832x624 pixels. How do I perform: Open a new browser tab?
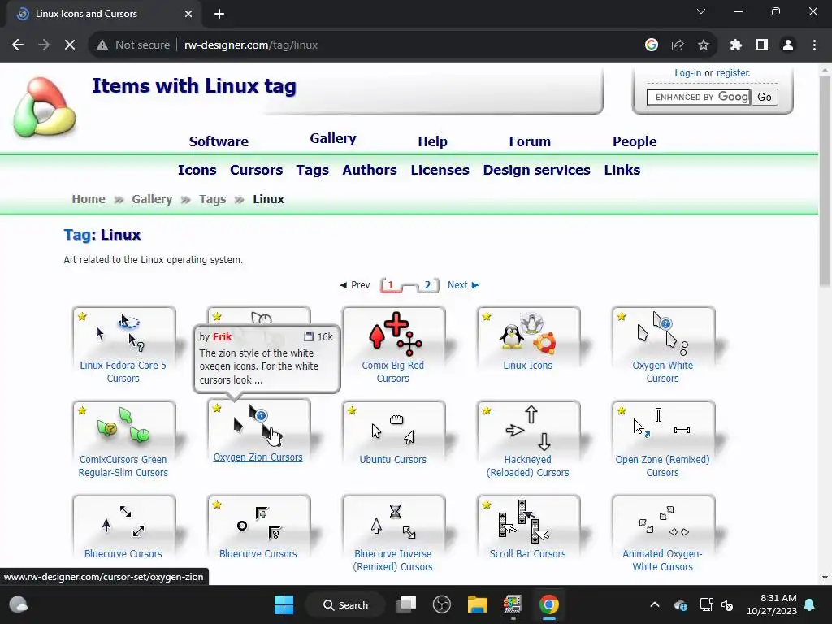pos(219,14)
